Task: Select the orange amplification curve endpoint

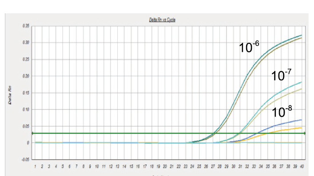Action: tap(301, 128)
